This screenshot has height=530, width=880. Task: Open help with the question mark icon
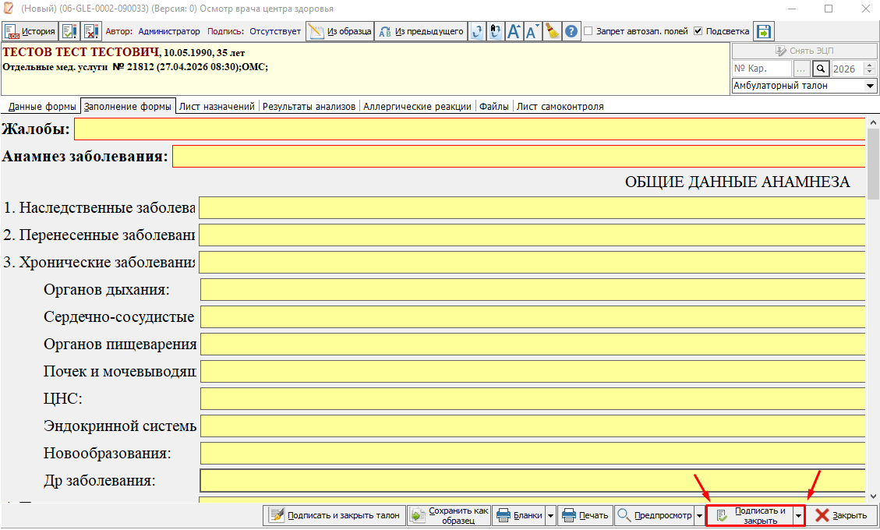[x=571, y=31]
